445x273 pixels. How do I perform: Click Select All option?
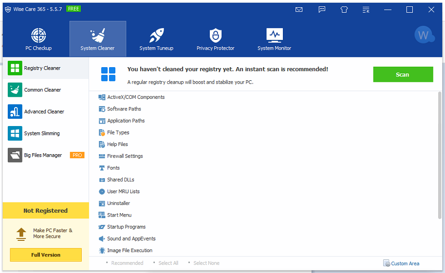(x=168, y=263)
